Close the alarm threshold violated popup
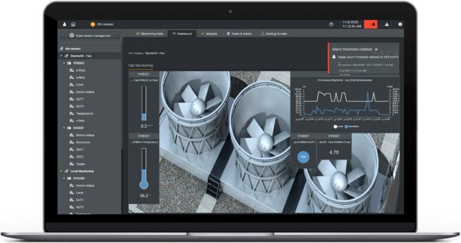The height and width of the screenshot is (243, 461). pyautogui.click(x=376, y=49)
